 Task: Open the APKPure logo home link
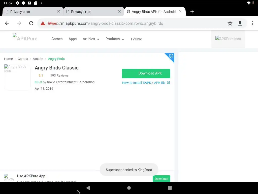click(25, 38)
